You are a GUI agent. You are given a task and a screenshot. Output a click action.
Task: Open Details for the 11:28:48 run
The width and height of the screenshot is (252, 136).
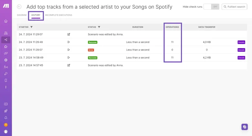point(241,42)
